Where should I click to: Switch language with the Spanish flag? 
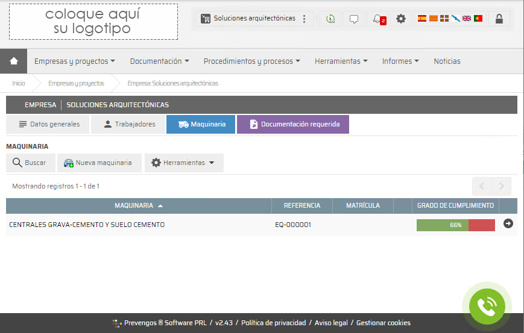pyautogui.click(x=422, y=19)
